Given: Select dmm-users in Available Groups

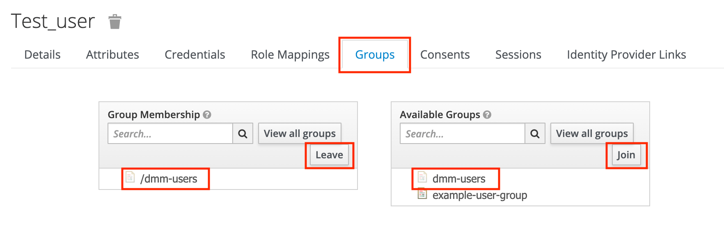Looking at the screenshot, I should click(x=459, y=179).
